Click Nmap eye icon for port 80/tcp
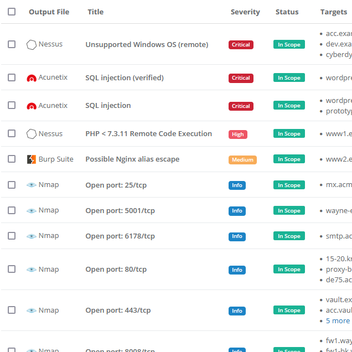This screenshot has width=352, height=352. [x=32, y=270]
